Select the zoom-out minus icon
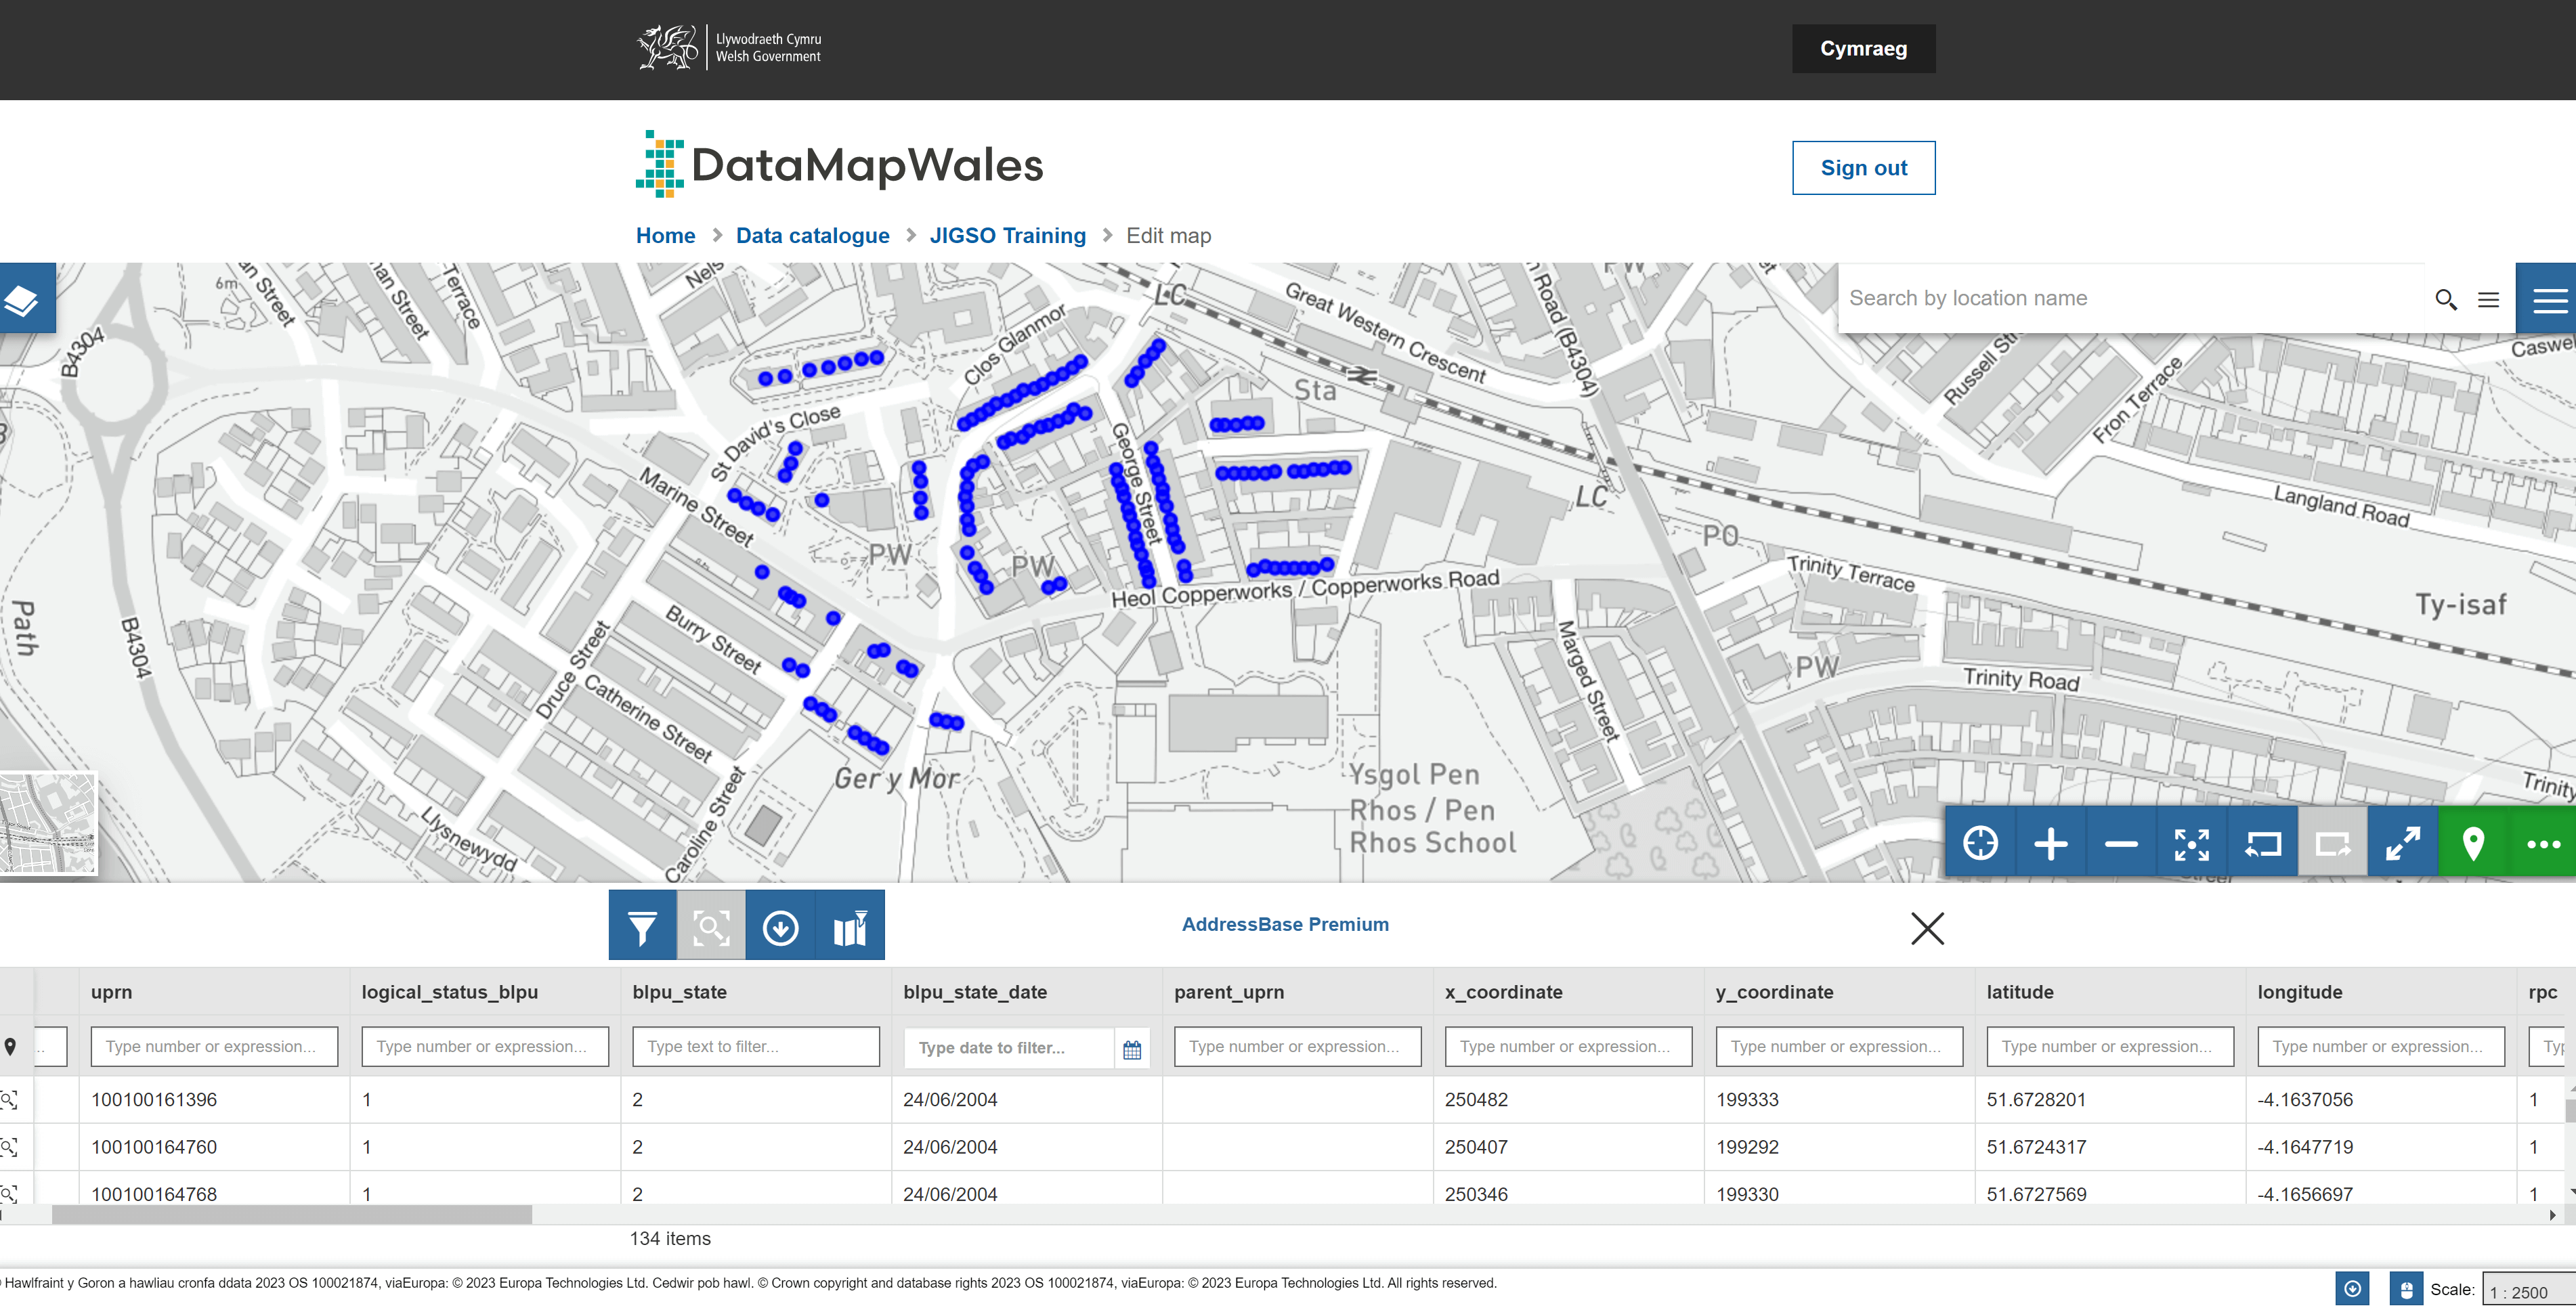The width and height of the screenshot is (2576, 1308). [2119, 842]
